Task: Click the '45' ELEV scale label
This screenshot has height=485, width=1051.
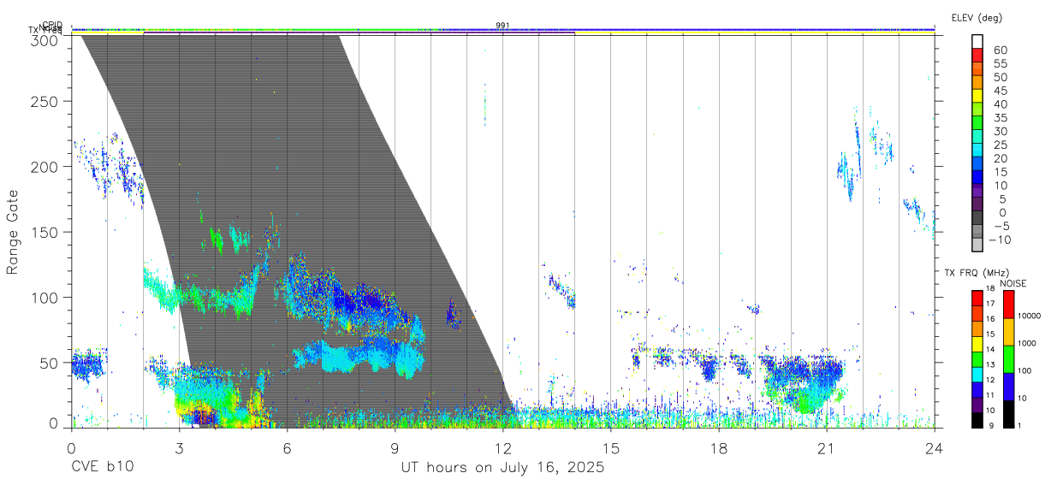Action: point(1000,91)
